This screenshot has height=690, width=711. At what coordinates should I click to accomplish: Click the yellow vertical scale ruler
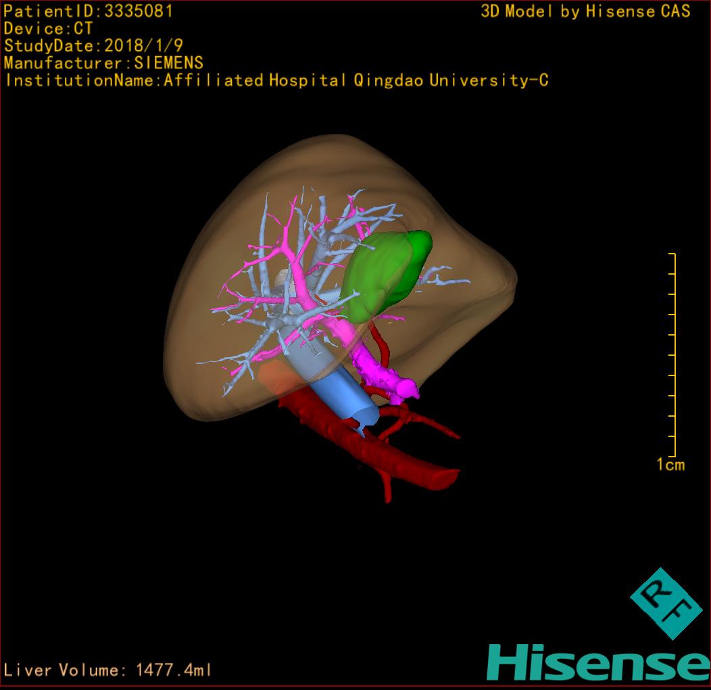pyautogui.click(x=674, y=355)
